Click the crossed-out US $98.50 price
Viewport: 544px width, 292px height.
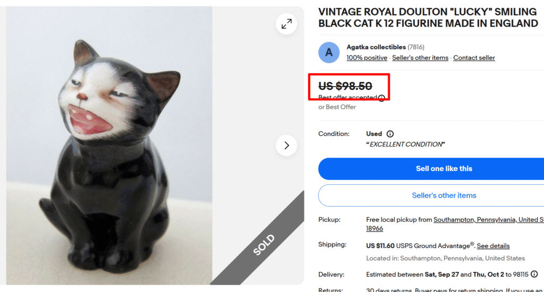pyautogui.click(x=345, y=85)
